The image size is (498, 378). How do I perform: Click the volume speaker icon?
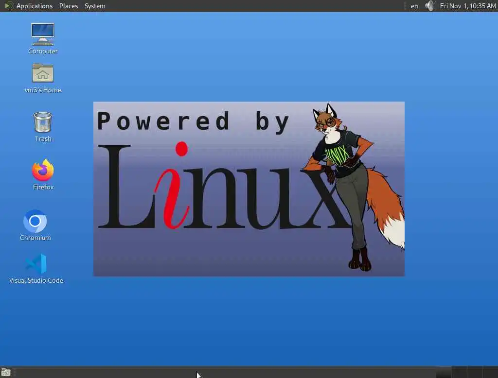click(429, 6)
